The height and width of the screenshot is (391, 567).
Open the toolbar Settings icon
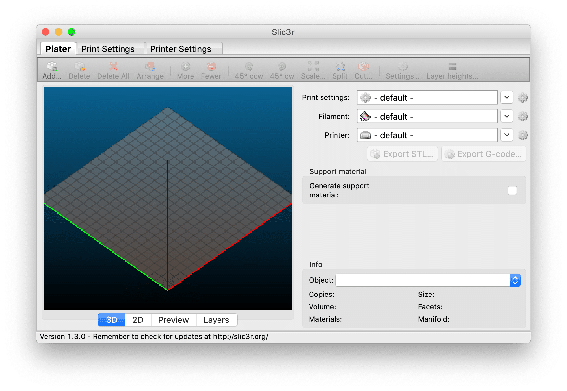point(403,67)
